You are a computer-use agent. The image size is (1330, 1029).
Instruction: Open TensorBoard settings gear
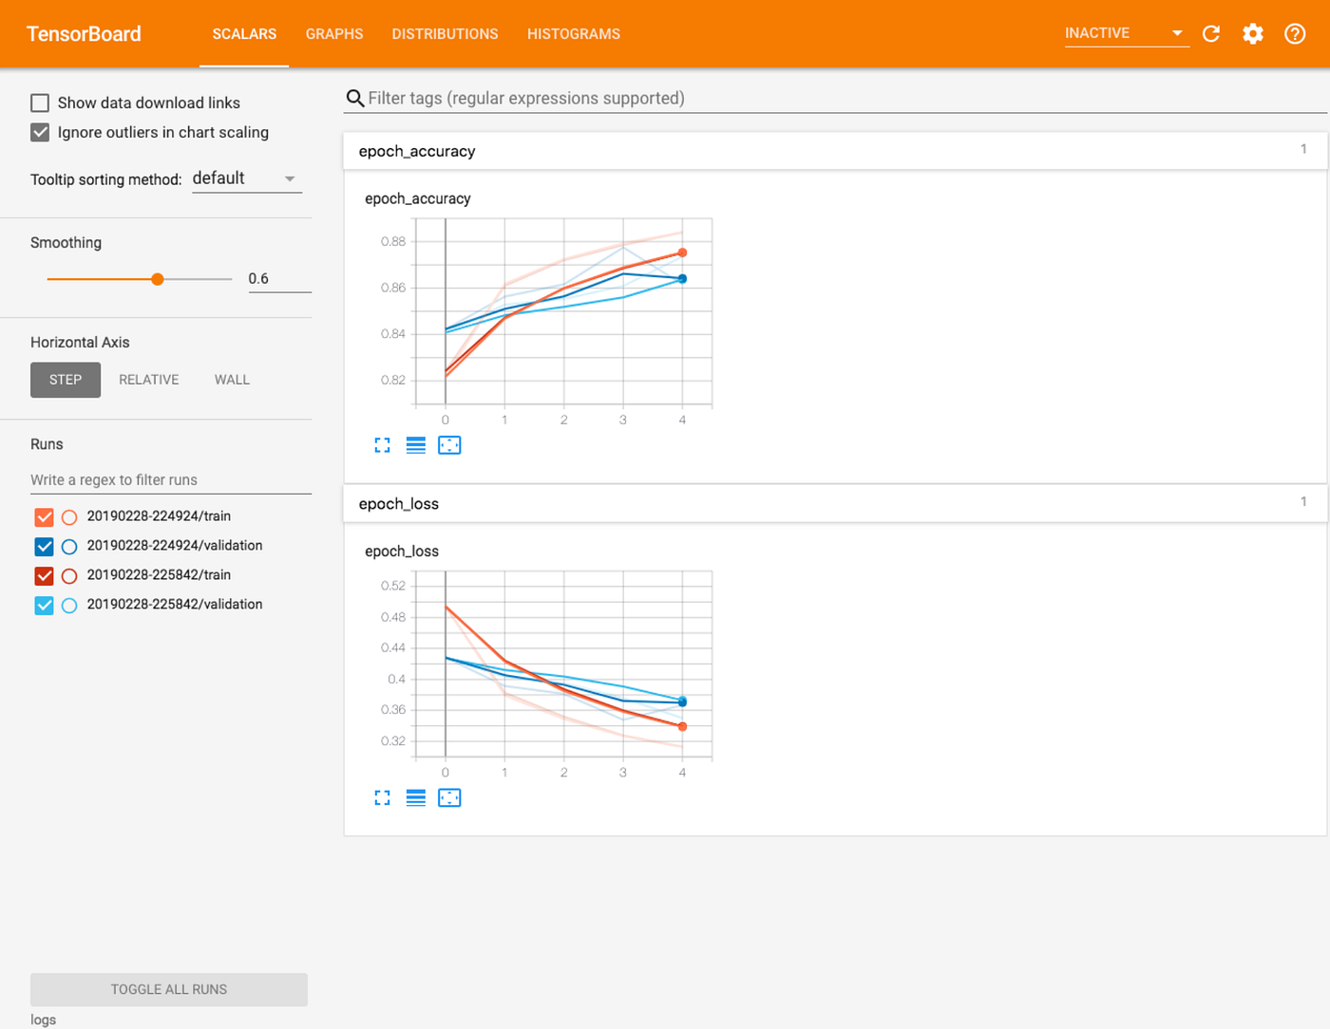click(1253, 33)
